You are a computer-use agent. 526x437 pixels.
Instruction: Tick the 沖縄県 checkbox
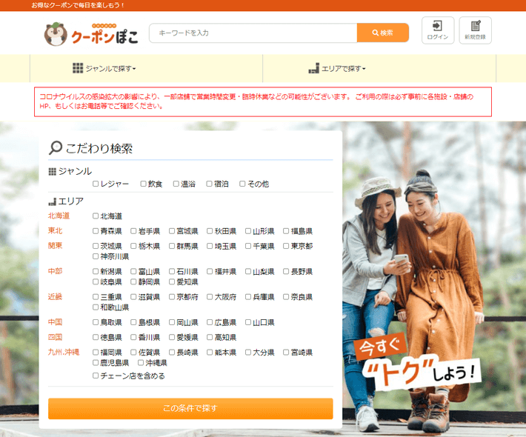tap(141, 362)
